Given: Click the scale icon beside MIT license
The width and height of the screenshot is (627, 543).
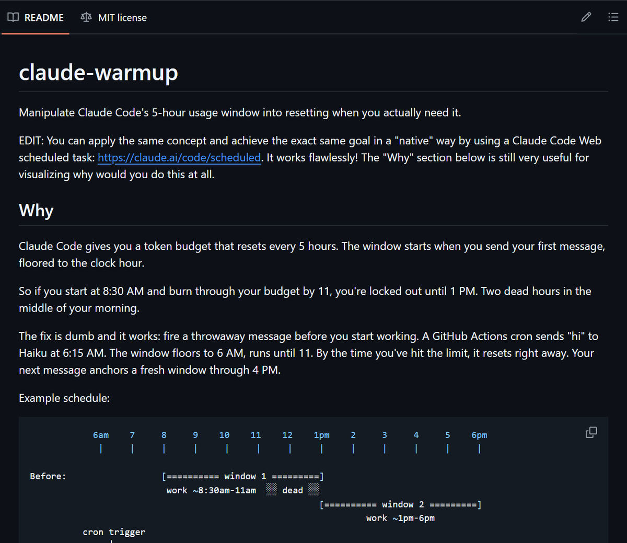Looking at the screenshot, I should click(86, 17).
